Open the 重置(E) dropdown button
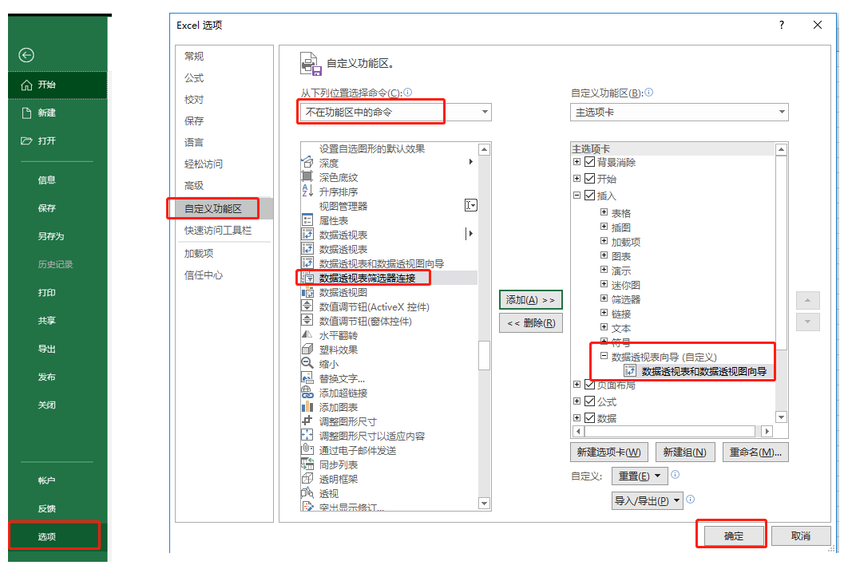844x569 pixels. (x=640, y=476)
